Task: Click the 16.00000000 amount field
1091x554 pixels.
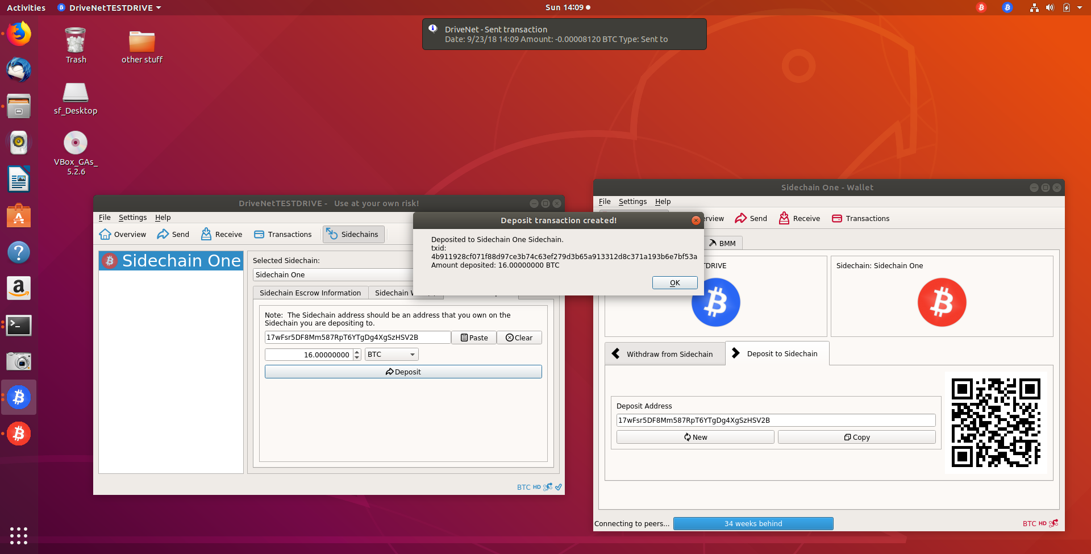Action: [x=309, y=355]
